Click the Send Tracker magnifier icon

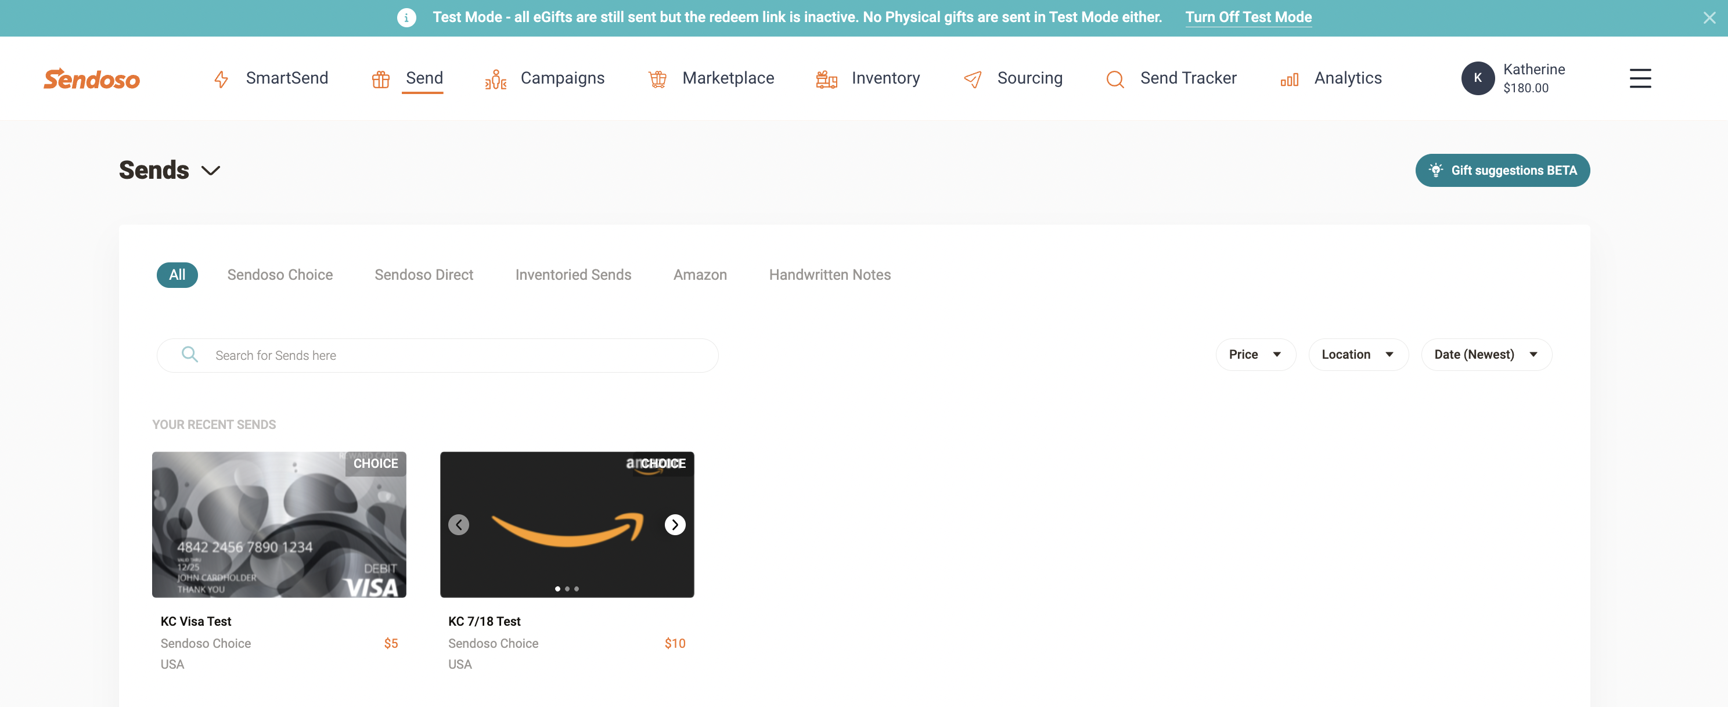[1115, 79]
